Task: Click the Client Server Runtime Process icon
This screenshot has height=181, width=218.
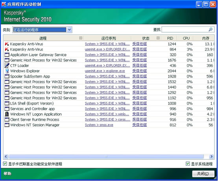Action: click(7, 120)
